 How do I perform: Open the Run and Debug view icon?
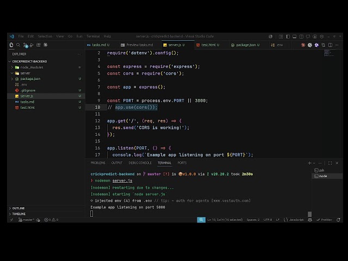[x=32, y=45]
